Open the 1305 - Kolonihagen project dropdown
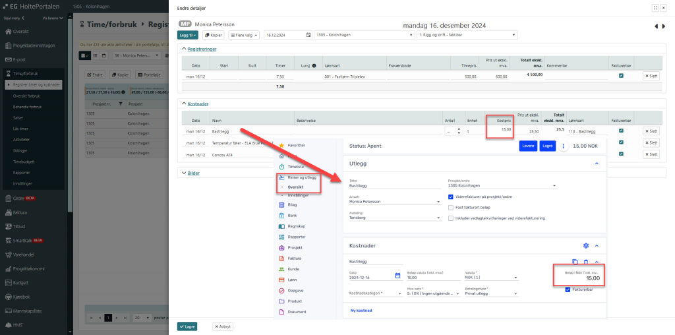 (363, 34)
